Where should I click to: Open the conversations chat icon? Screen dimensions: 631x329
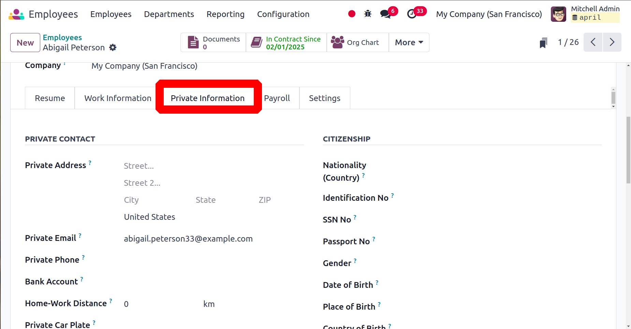pyautogui.click(x=385, y=14)
